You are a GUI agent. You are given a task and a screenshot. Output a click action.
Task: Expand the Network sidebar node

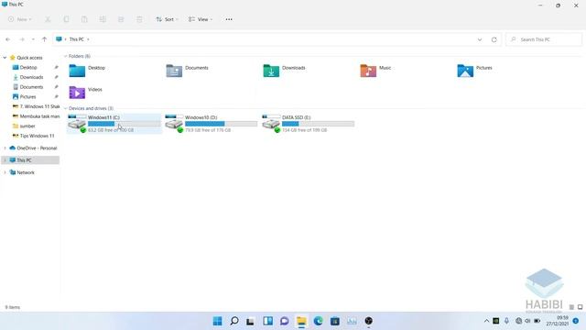5,172
